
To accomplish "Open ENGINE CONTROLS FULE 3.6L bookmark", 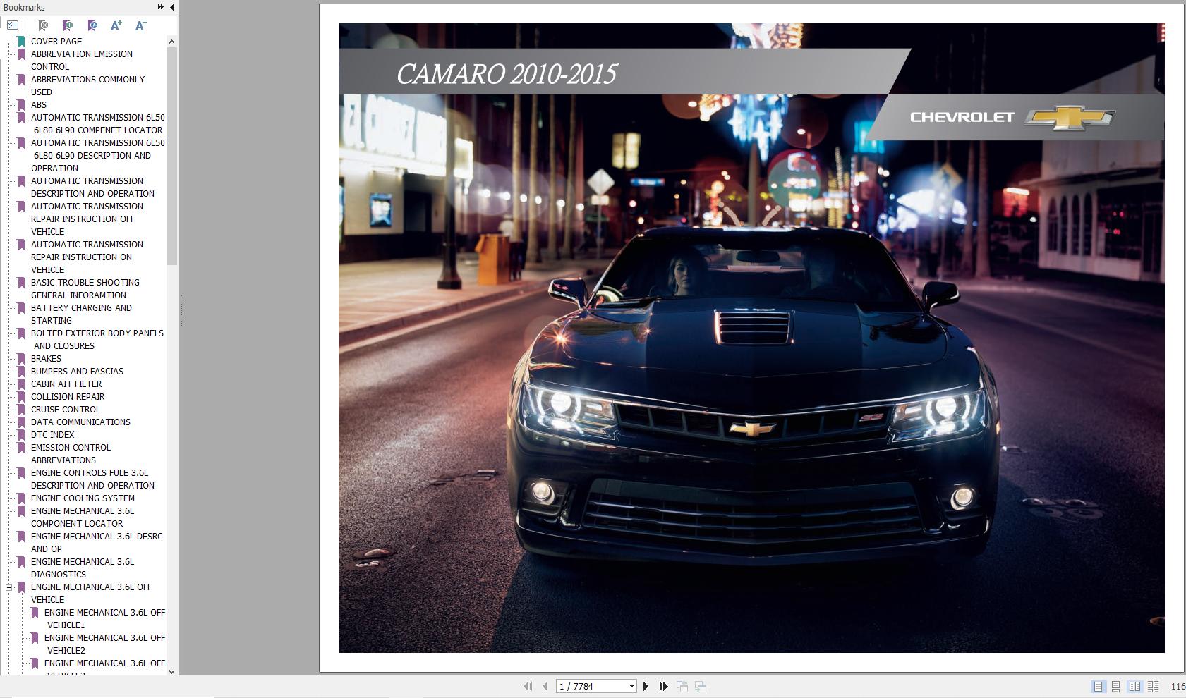I will 92,479.
